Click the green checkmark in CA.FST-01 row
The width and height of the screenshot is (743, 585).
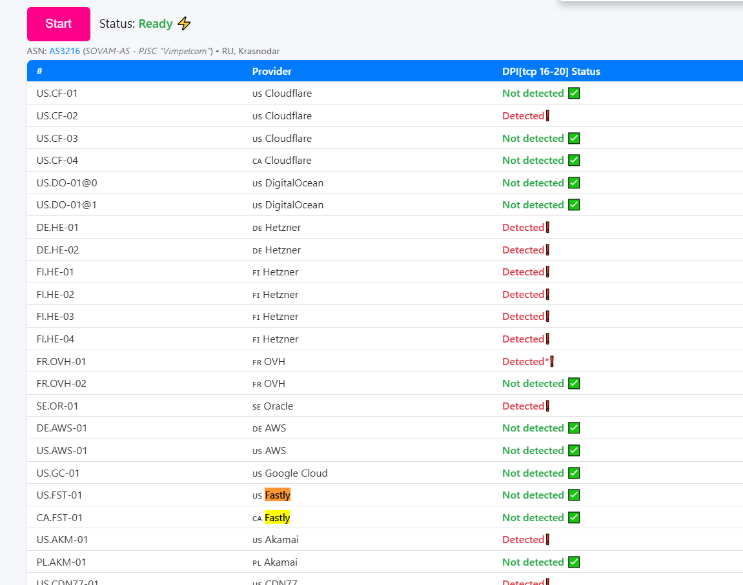(x=574, y=517)
